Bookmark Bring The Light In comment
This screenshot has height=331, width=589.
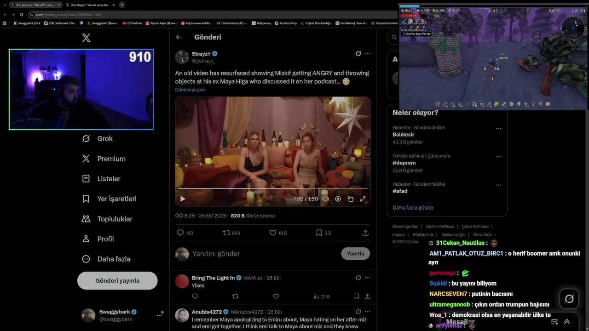[357, 297]
